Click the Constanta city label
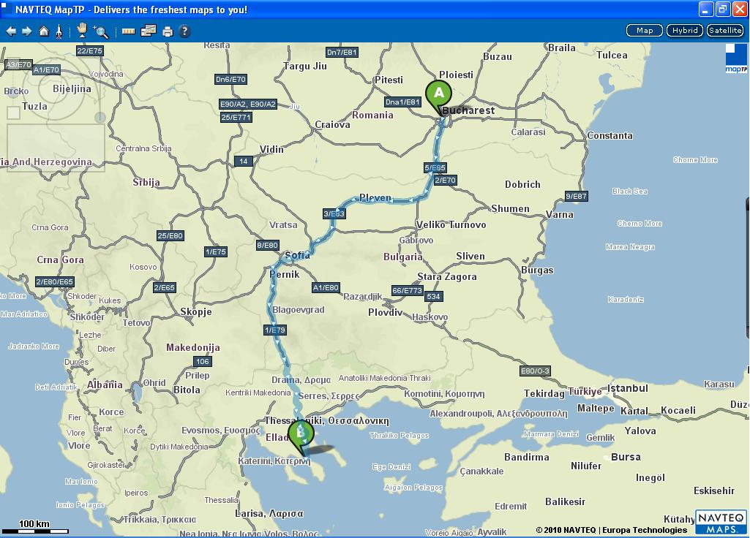750x538 pixels. pos(610,135)
